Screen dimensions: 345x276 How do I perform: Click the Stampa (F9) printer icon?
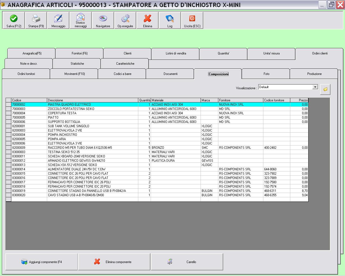pyautogui.click(x=36, y=19)
